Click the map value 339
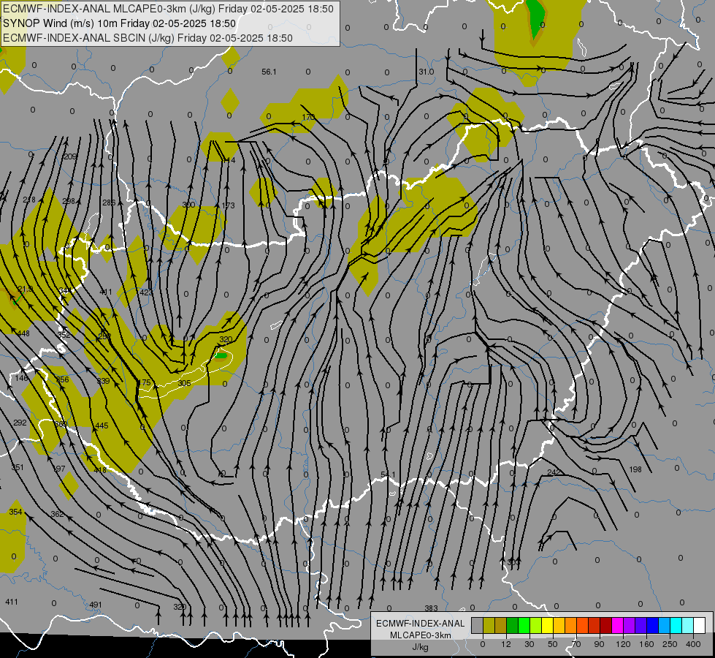 [103, 381]
